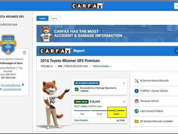
Task: Click the $3,211 below CARFAX Value text
Action: coord(88,106)
